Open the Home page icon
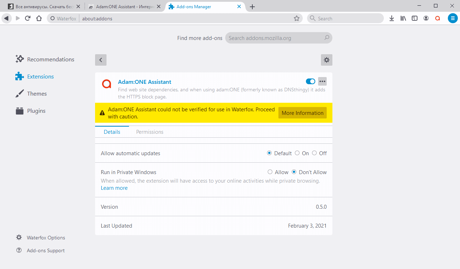The width and height of the screenshot is (460, 269). pyautogui.click(x=39, y=18)
